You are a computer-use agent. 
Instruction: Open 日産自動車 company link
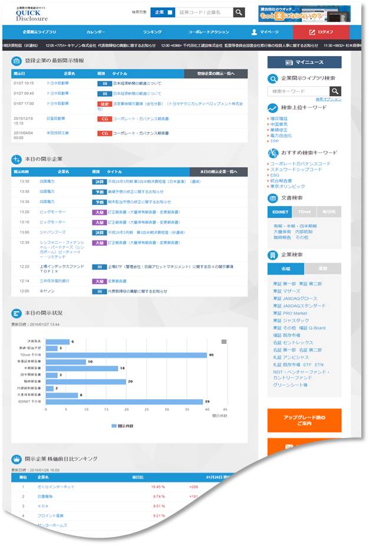click(55, 119)
